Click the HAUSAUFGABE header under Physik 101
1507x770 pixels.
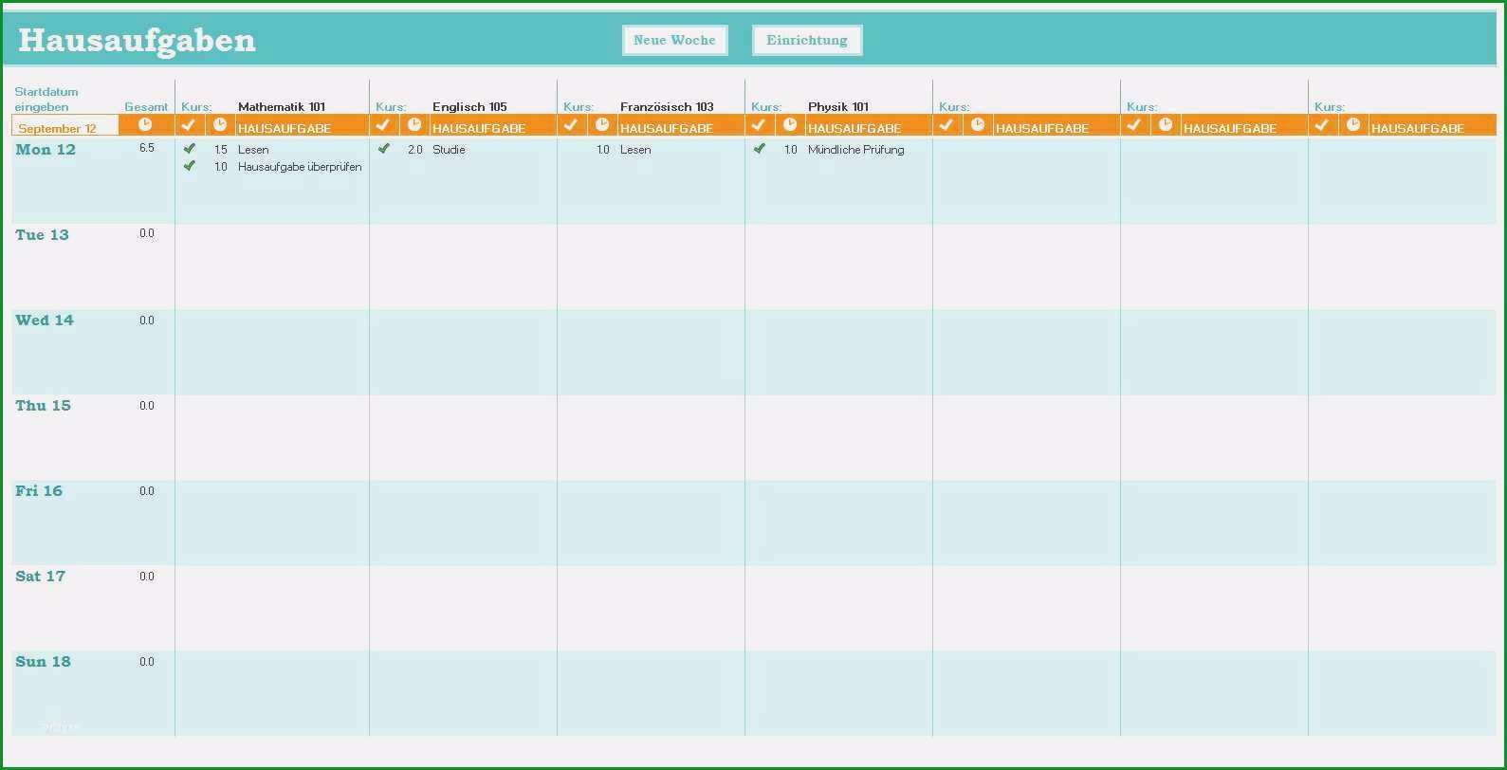(x=855, y=128)
